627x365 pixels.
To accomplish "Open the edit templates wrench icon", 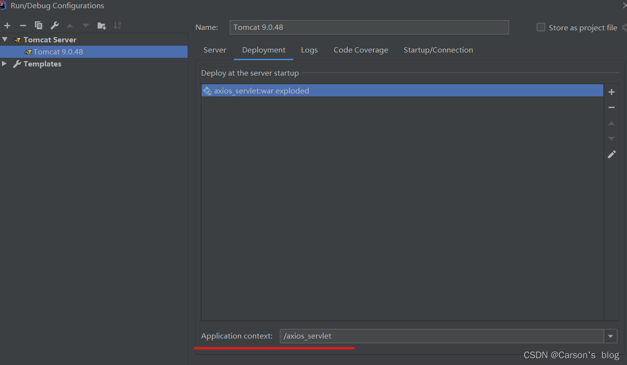I will click(x=55, y=26).
